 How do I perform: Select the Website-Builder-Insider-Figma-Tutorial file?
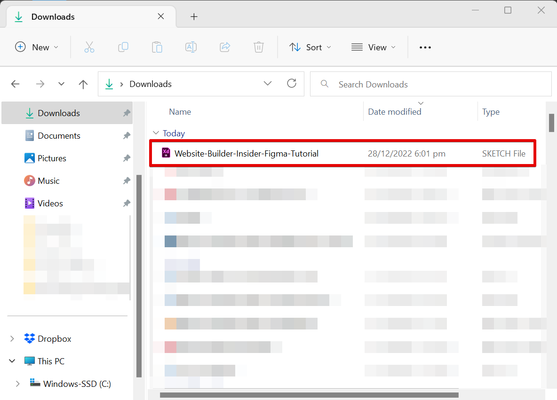tap(246, 154)
